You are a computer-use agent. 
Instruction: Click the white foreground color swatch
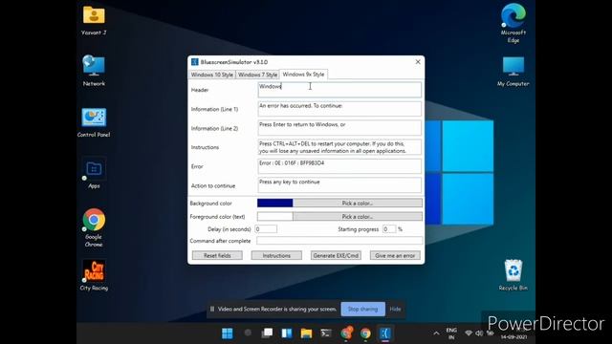274,216
